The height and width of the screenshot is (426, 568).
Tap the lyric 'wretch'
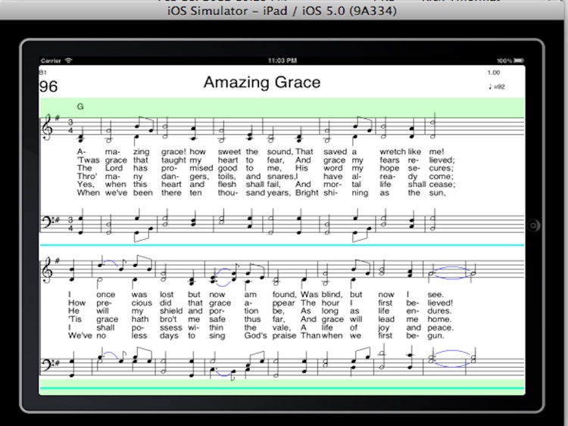click(x=392, y=151)
